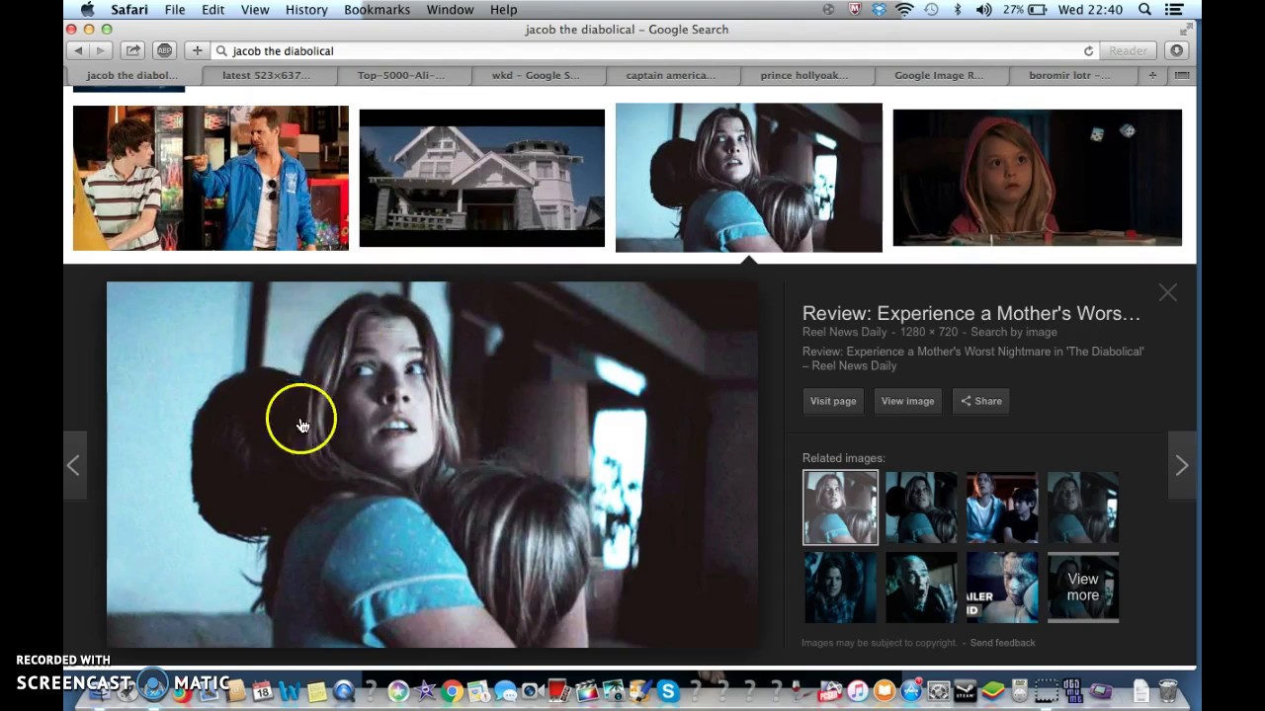The width and height of the screenshot is (1265, 711).
Task: Add bookmark with the plus button
Action: pos(197,50)
